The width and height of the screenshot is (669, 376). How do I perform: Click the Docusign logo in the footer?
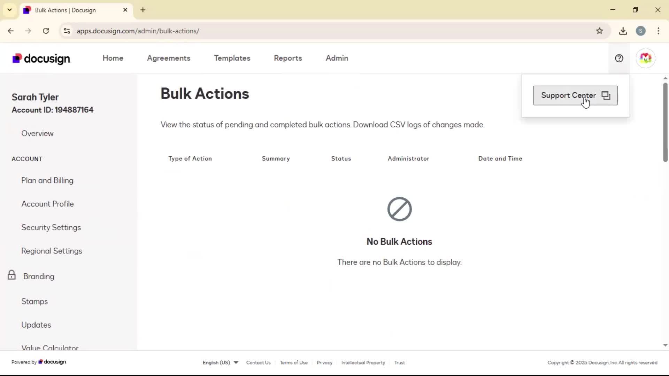coord(52,362)
